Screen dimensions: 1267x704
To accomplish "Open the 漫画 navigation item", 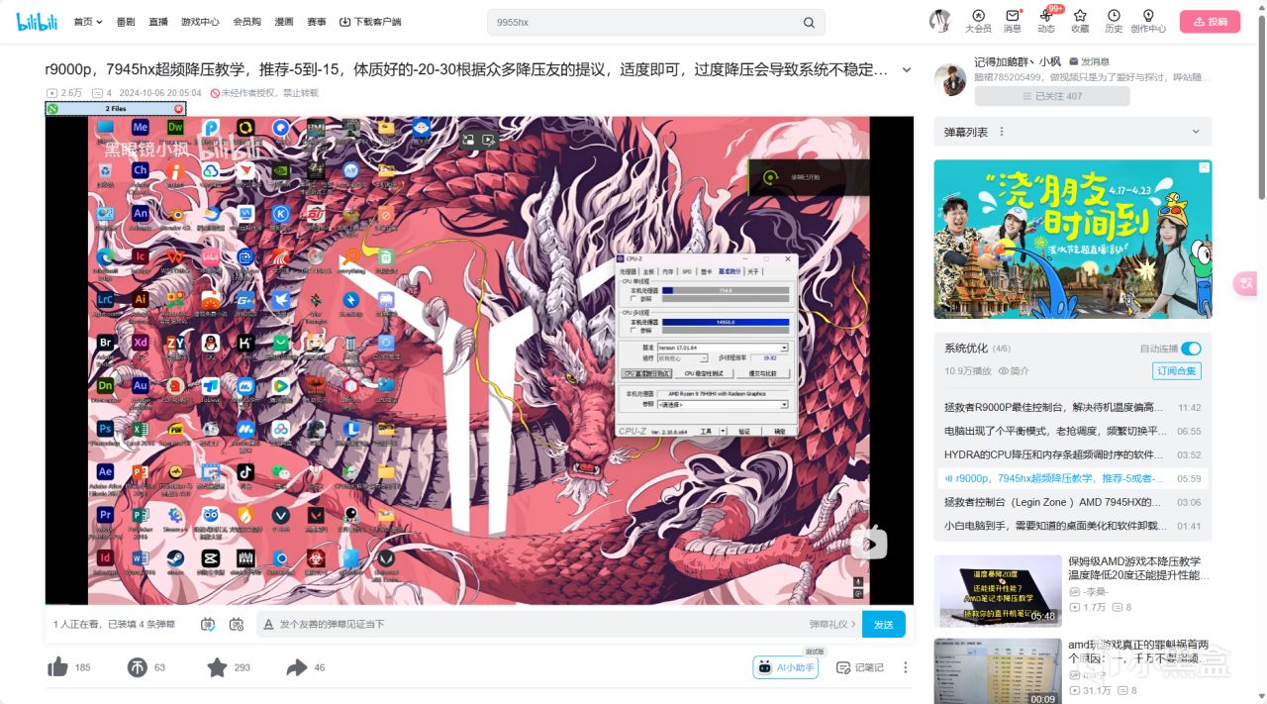I will [284, 22].
